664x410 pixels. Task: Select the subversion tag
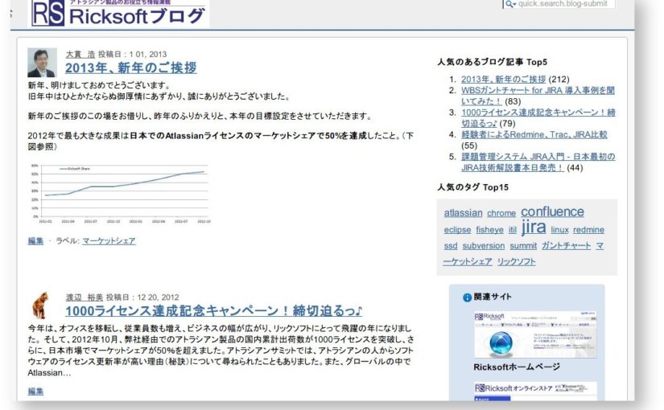(484, 246)
